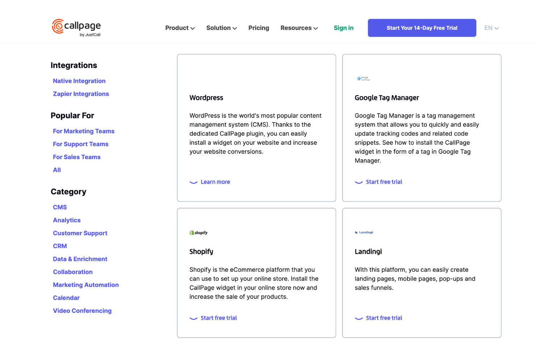Choose the Calendar category

click(x=66, y=298)
